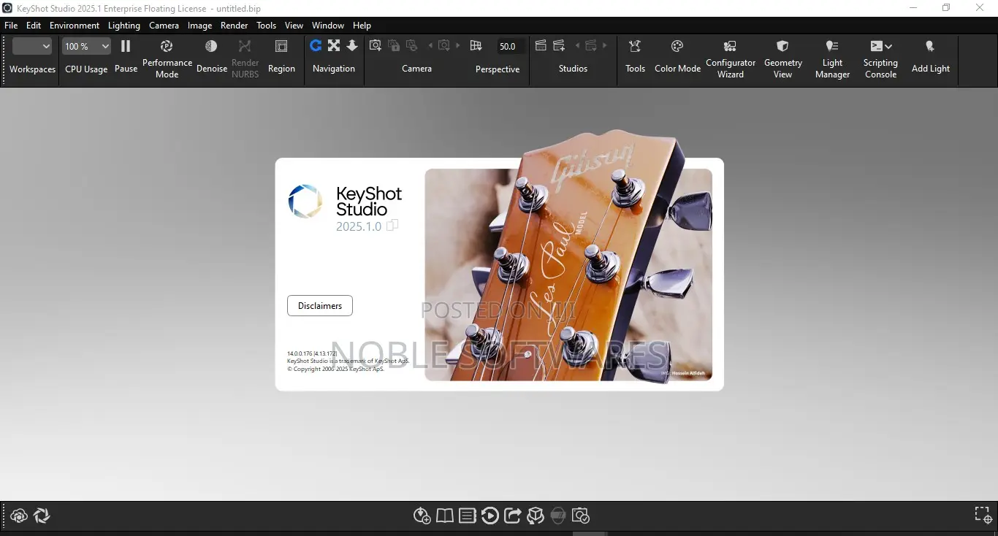Click the Import icon in bottom bar
998x536 pixels.
pos(422,516)
